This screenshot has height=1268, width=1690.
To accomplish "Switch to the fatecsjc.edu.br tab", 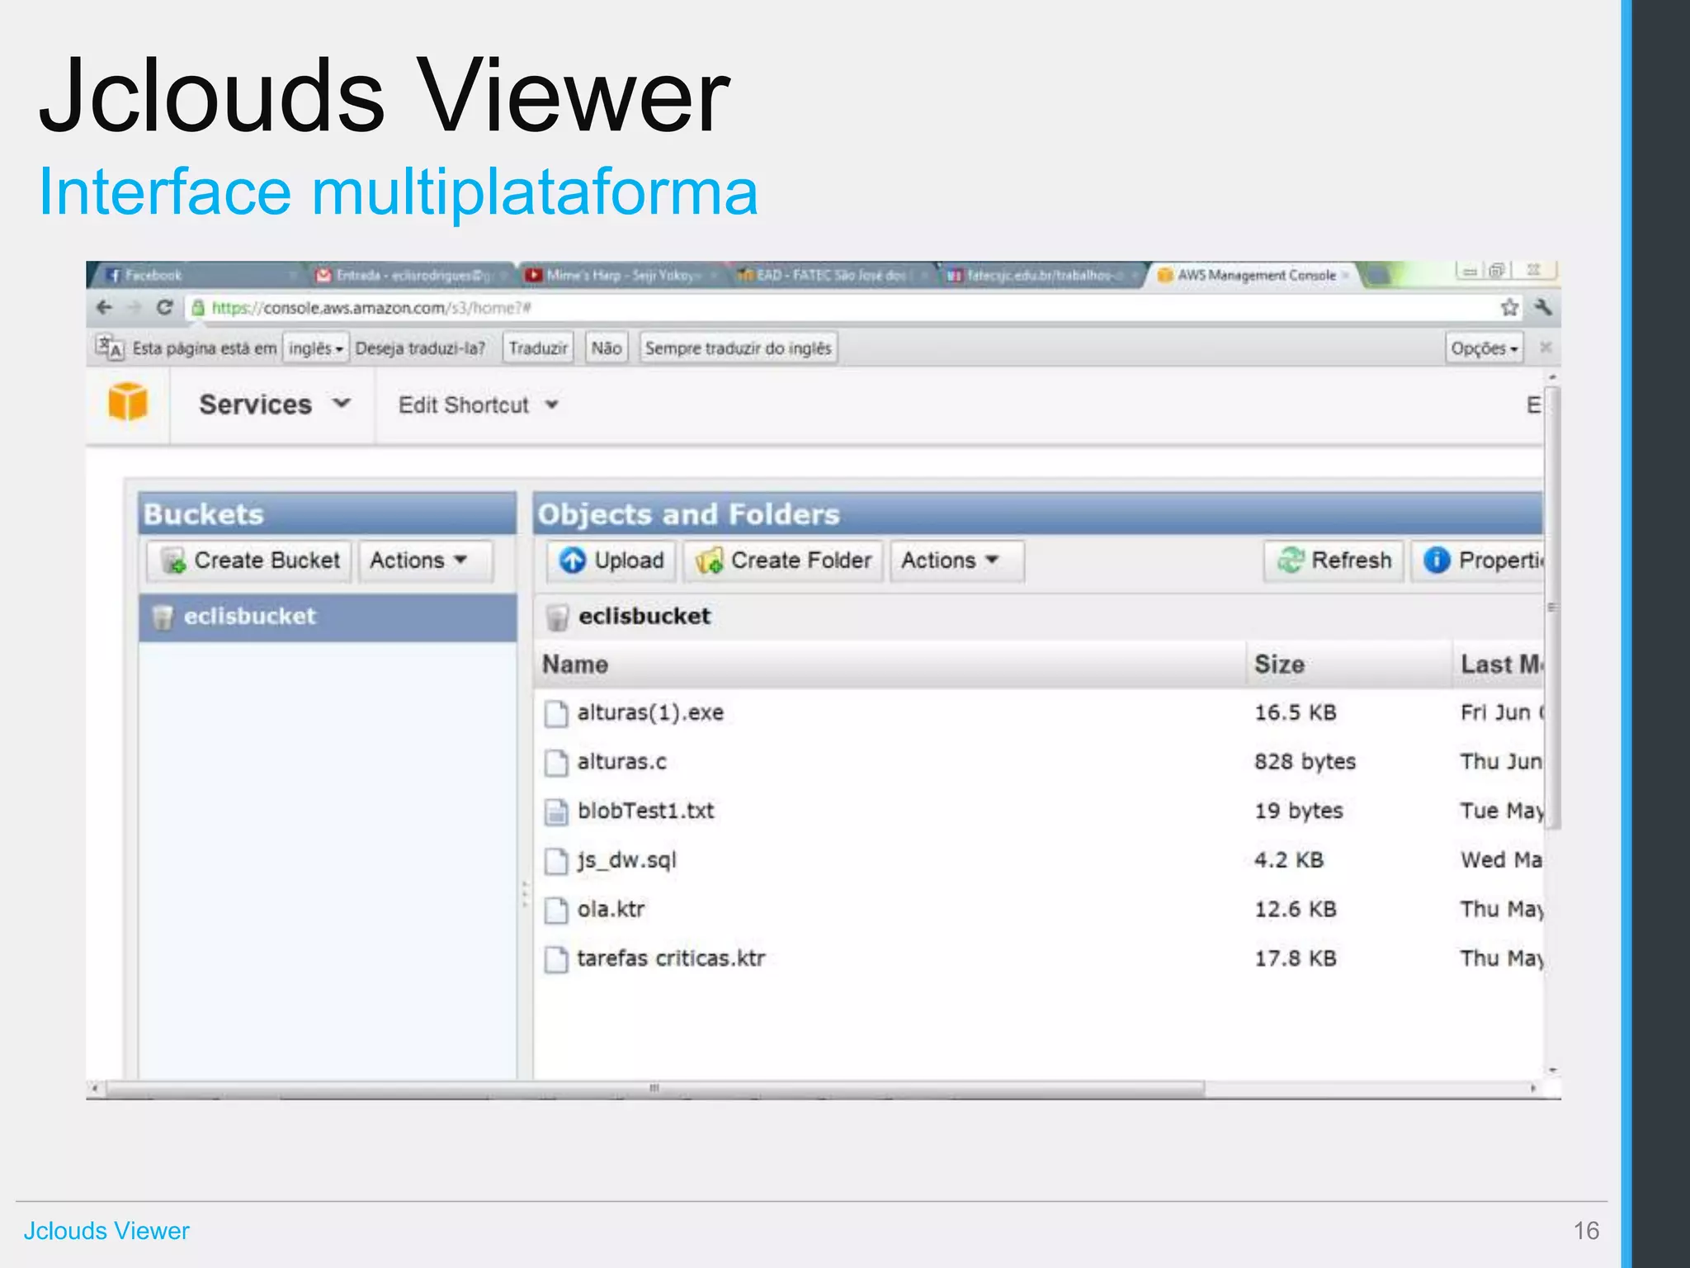I will [x=1041, y=275].
